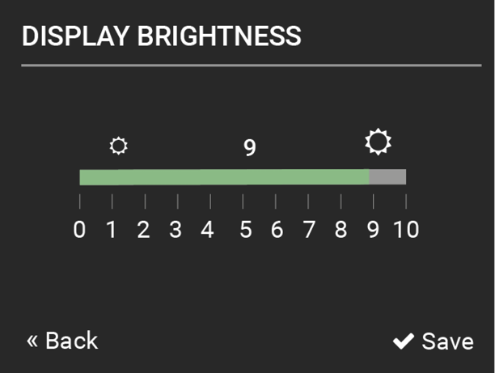Pick brightness level 7 label
Screen dimensions: 495x373
[309, 229]
